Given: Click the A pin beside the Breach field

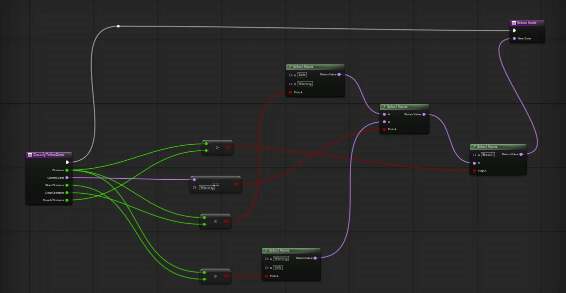Looking at the screenshot, I should click(x=474, y=155).
